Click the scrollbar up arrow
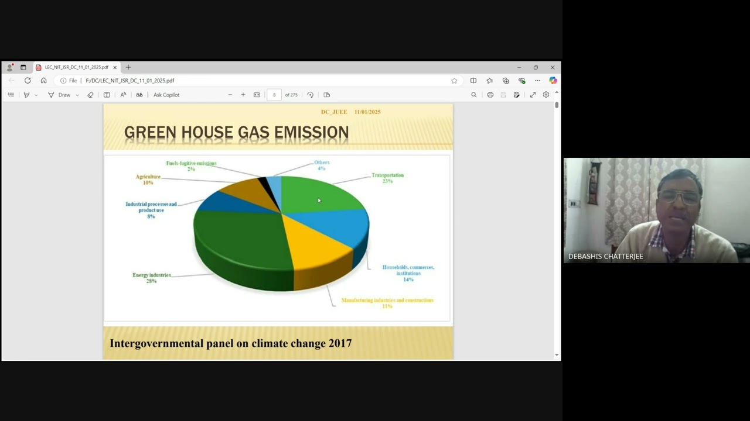The width and height of the screenshot is (750, 421). [x=557, y=92]
